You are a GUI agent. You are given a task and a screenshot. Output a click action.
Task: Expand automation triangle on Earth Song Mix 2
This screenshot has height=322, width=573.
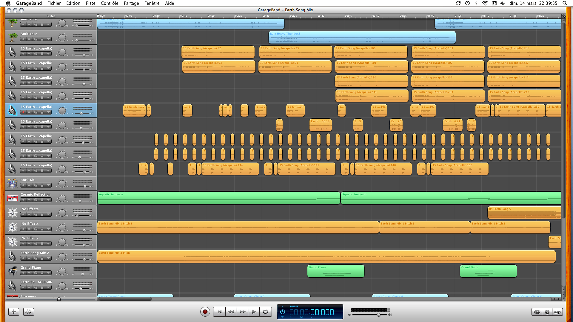[x=48, y=258]
